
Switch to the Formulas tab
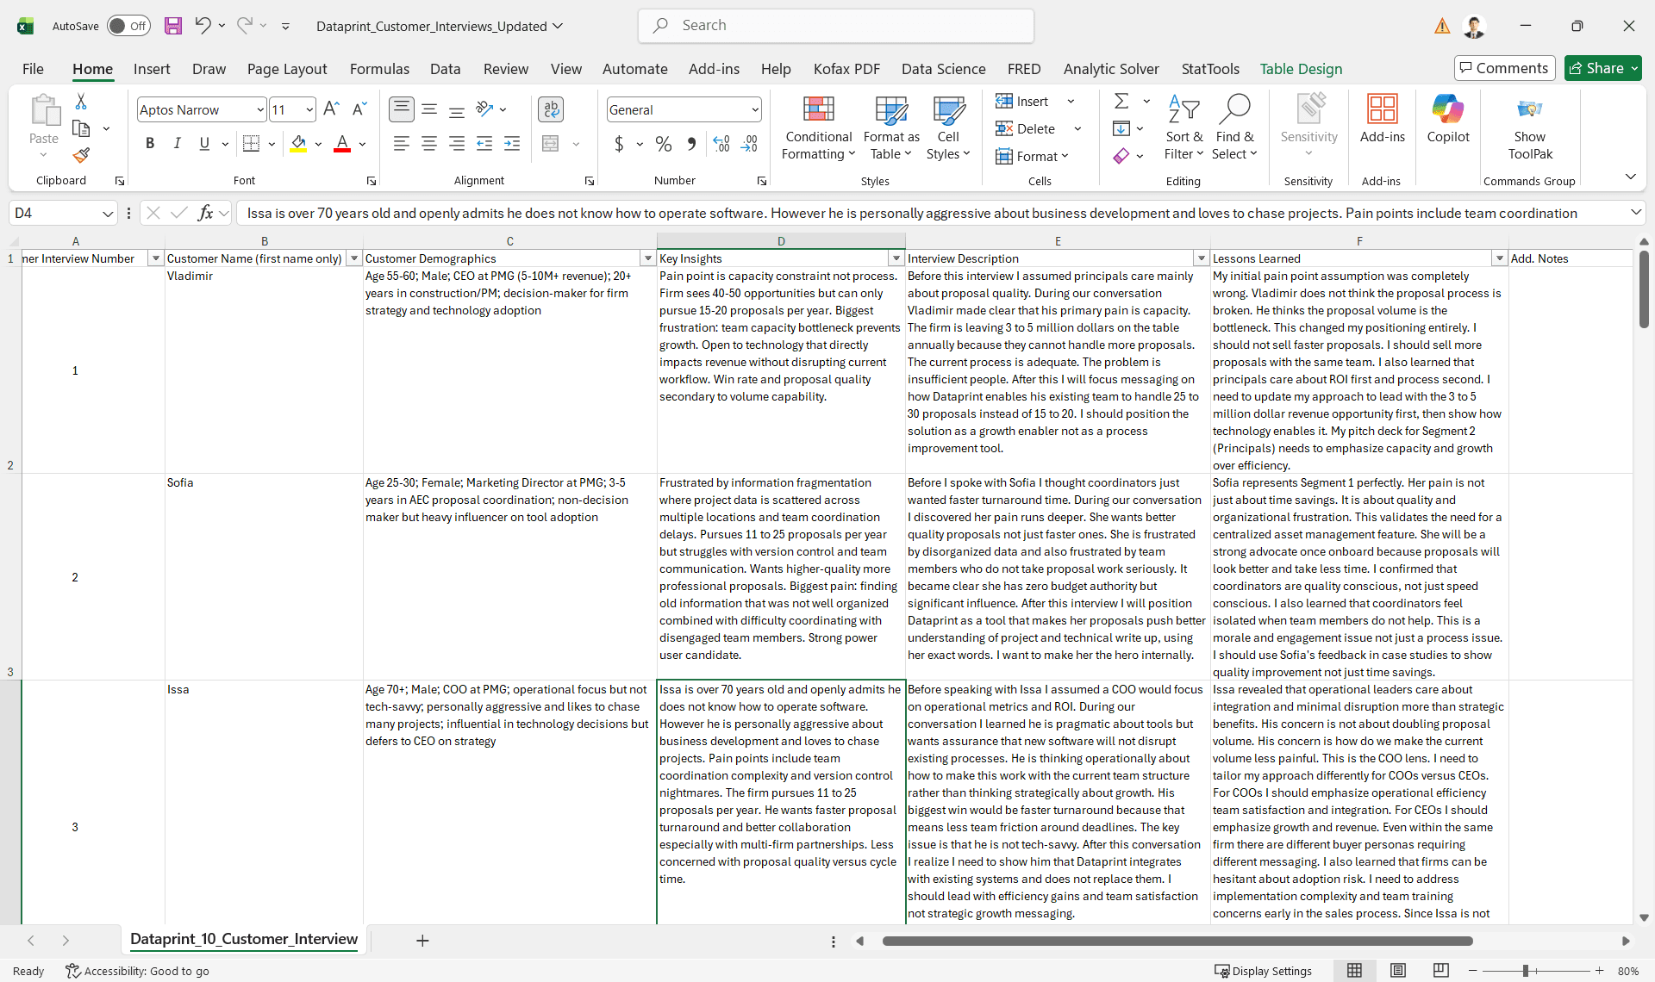coord(379,69)
